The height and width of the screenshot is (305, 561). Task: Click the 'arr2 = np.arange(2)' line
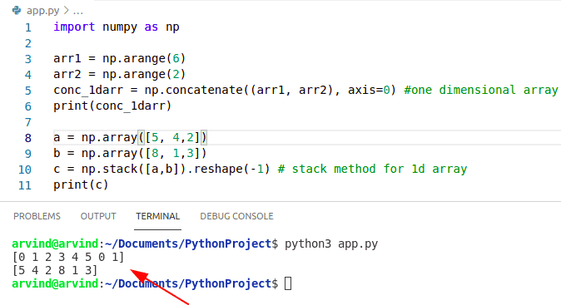[120, 74]
